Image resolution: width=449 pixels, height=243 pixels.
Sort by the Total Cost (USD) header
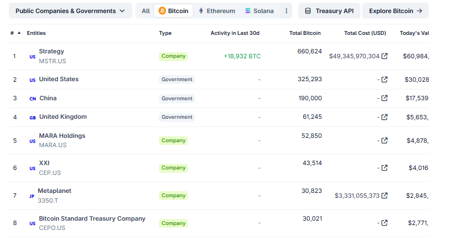point(365,33)
